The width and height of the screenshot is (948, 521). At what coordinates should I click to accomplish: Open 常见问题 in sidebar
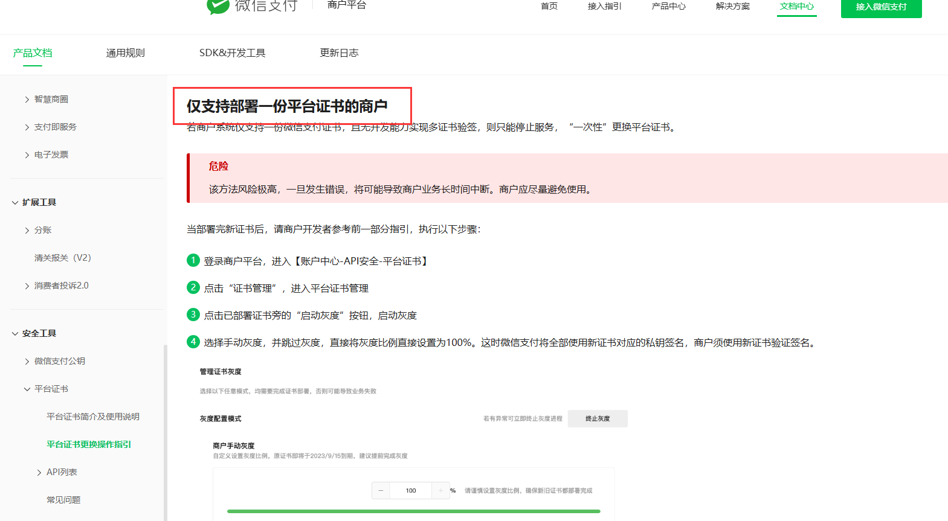63,500
